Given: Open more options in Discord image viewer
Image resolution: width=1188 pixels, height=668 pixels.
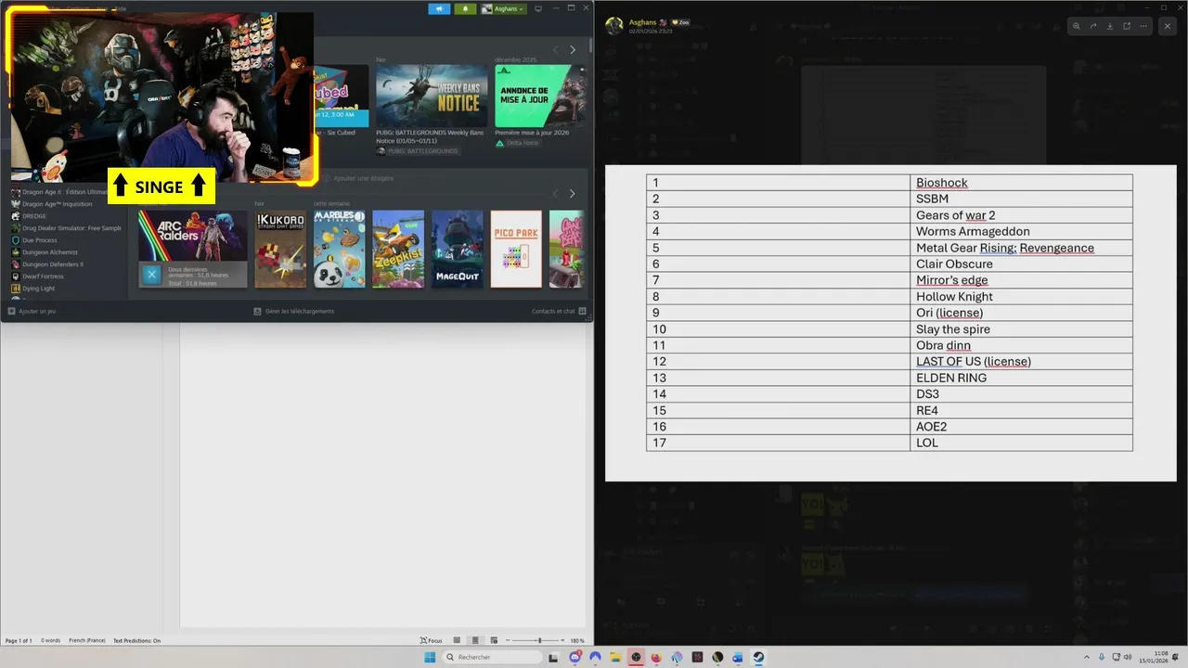Looking at the screenshot, I should [1143, 26].
